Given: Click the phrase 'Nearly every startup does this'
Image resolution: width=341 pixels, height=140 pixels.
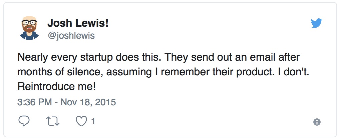Looking at the screenshot, I should tap(90, 58).
